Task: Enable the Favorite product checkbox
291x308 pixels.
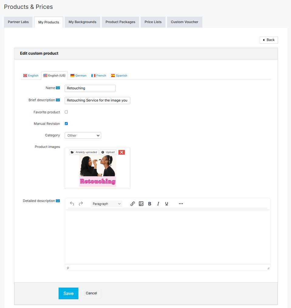Action: (x=66, y=112)
